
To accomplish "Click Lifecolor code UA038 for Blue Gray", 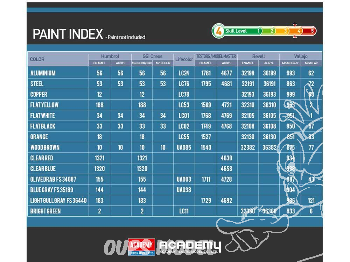I will pyautogui.click(x=184, y=190).
